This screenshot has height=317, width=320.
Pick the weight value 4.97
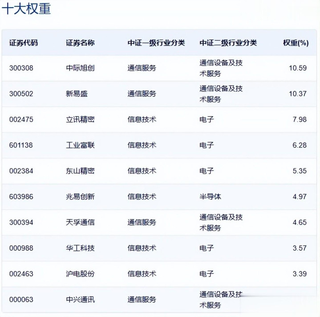[x=300, y=197]
